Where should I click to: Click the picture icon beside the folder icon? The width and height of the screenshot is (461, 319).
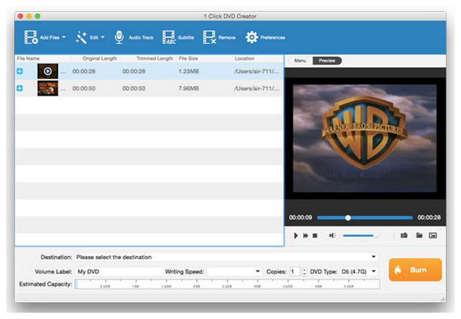(433, 235)
